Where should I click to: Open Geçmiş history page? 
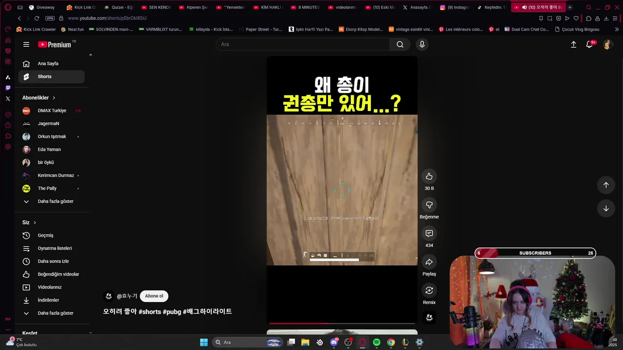[52, 235]
